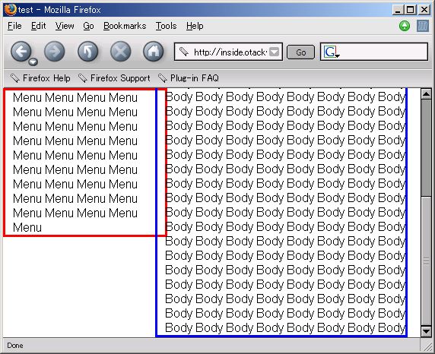435x354 pixels.
Task: Go to the Home page icon
Action: (154, 52)
